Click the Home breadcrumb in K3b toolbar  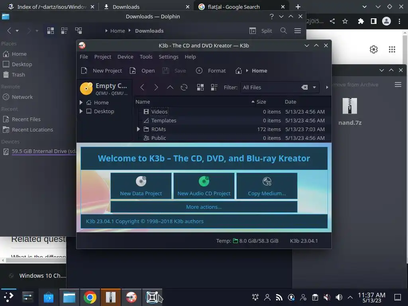[259, 71]
